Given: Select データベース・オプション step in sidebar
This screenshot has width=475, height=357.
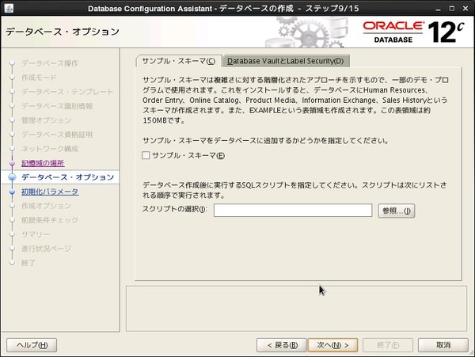Looking at the screenshot, I should pos(67,177).
